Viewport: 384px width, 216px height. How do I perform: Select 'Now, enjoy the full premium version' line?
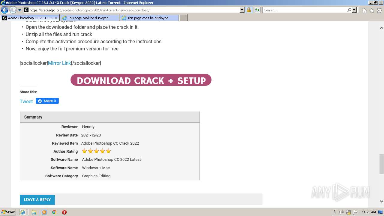pos(72,49)
